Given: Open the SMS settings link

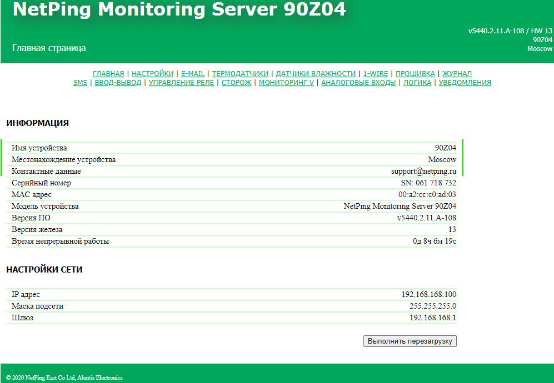Looking at the screenshot, I should [80, 83].
